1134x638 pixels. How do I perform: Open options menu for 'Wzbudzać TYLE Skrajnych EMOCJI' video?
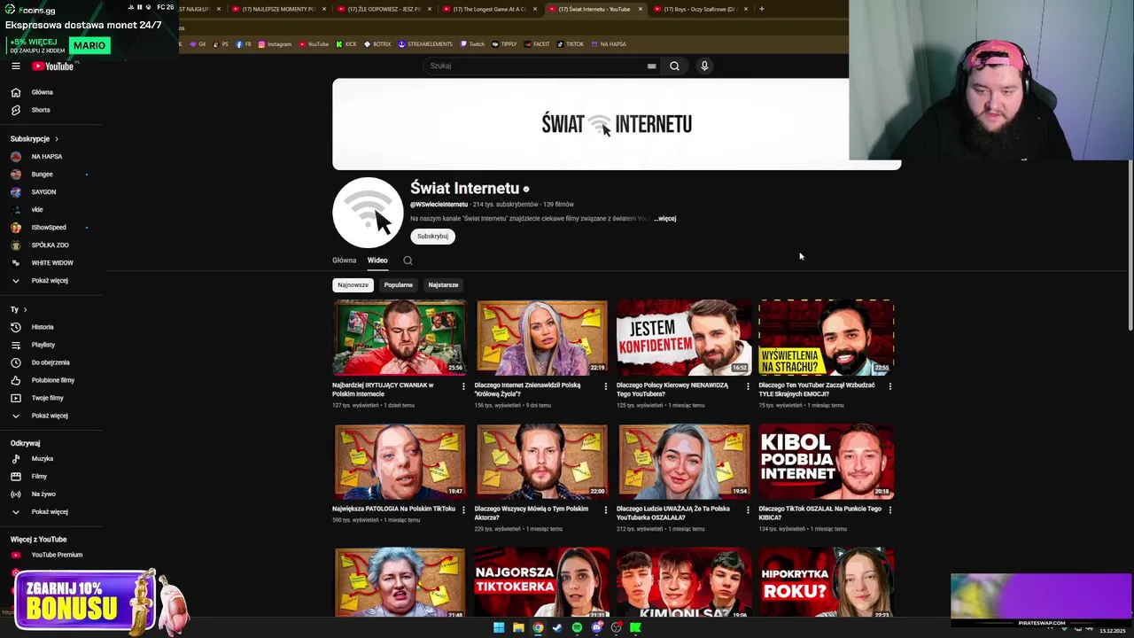point(890,386)
